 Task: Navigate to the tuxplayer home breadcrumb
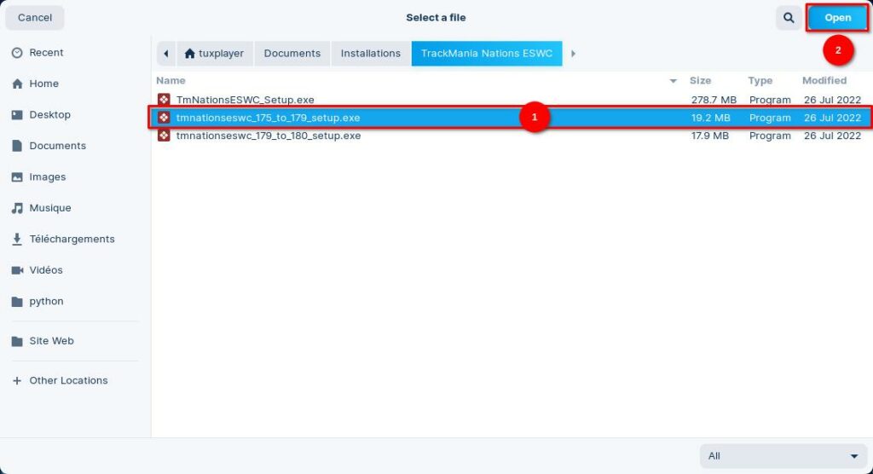tap(214, 54)
